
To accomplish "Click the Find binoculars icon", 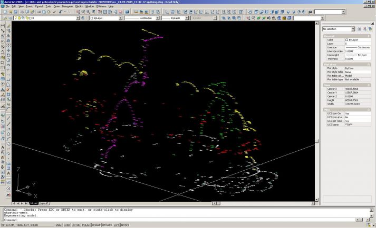I will [x=310, y=12].
